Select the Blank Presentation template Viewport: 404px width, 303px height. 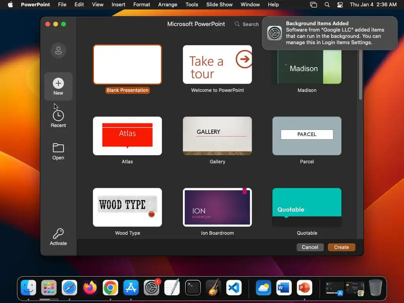point(127,64)
